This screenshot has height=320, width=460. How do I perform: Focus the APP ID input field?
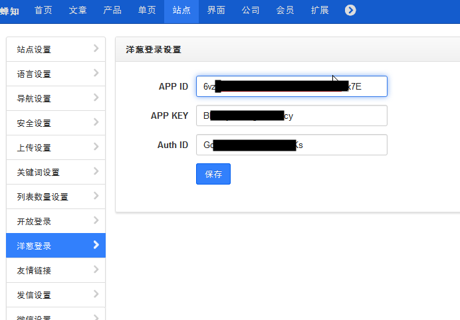[291, 86]
